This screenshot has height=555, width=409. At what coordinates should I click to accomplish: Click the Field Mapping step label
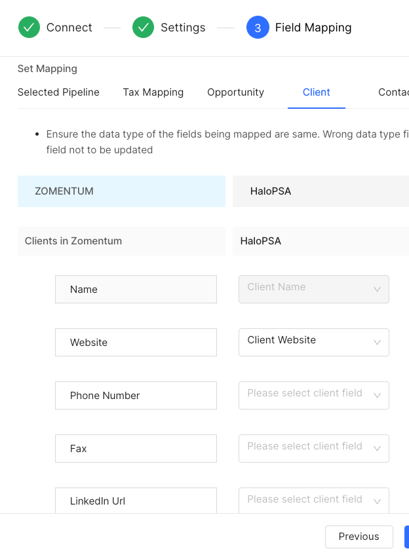tap(313, 28)
